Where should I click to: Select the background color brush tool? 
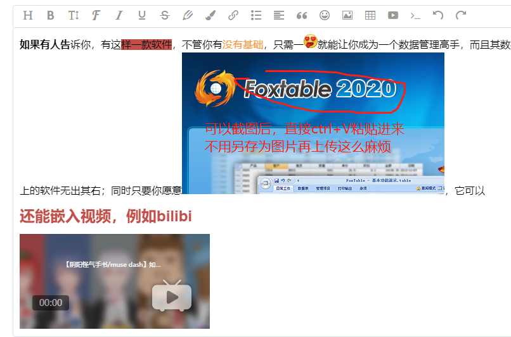[210, 15]
